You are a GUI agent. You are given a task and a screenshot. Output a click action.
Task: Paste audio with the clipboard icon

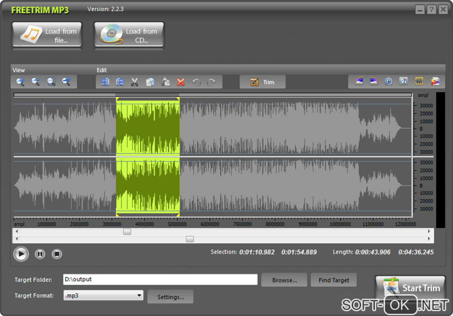click(166, 82)
